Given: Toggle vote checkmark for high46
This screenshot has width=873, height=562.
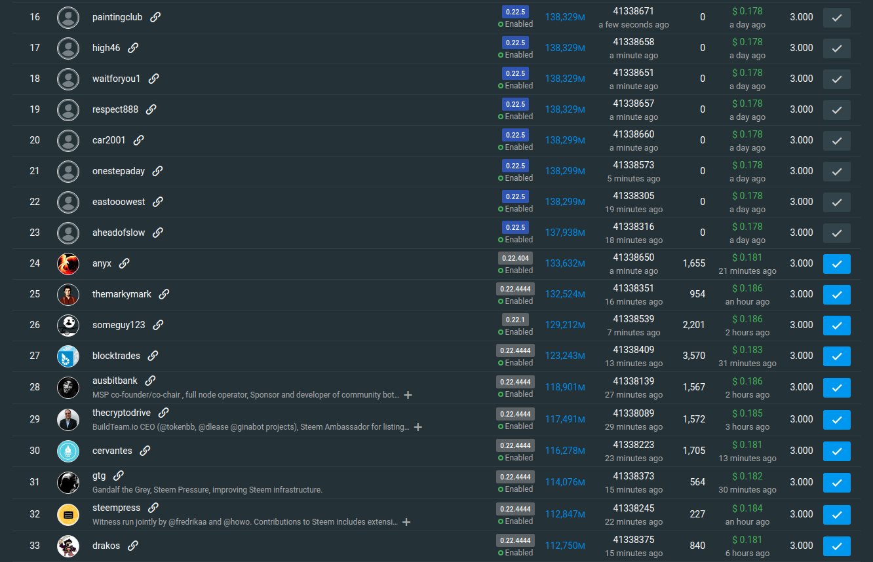Looking at the screenshot, I should (x=836, y=48).
